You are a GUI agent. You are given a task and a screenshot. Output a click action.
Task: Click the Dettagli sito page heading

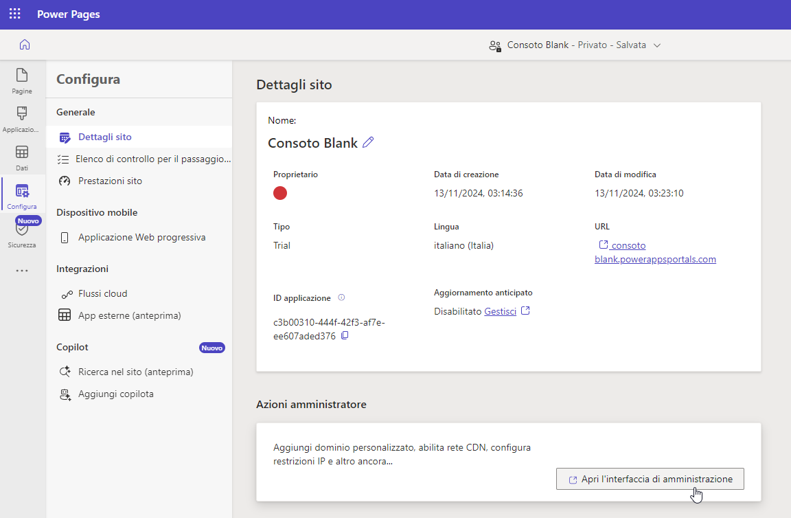click(x=294, y=85)
